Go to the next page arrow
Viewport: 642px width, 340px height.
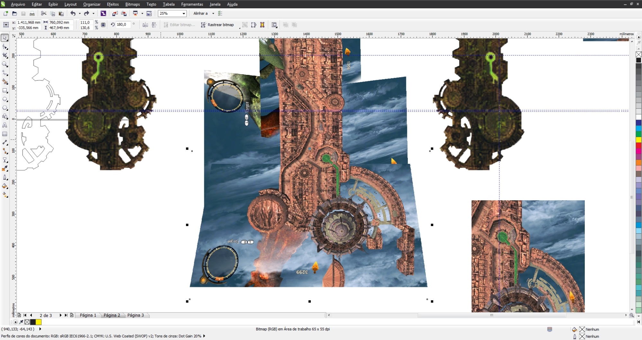60,315
